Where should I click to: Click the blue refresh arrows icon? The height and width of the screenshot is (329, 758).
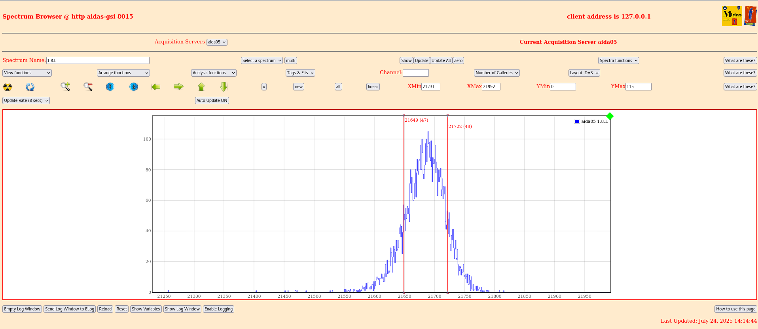point(30,87)
